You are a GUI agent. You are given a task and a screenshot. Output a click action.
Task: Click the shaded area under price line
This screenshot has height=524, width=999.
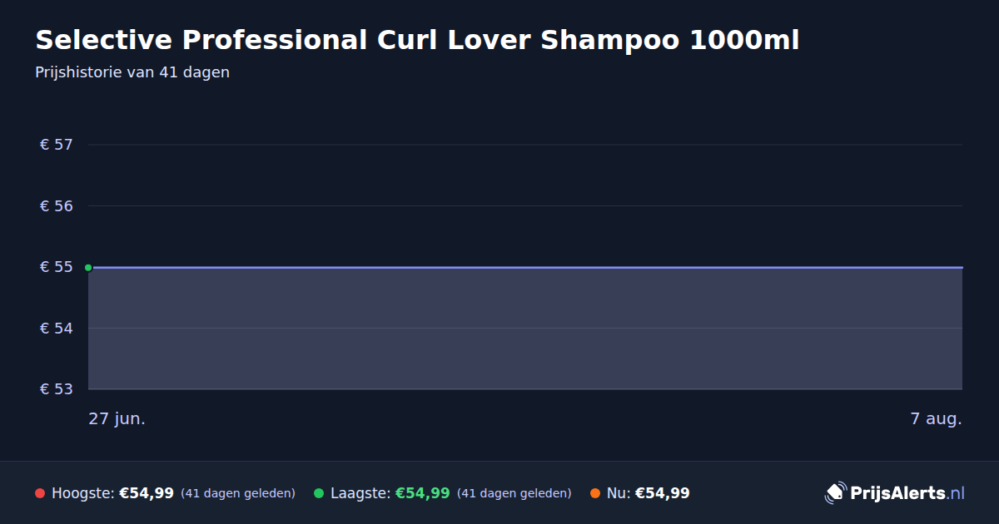click(525, 329)
